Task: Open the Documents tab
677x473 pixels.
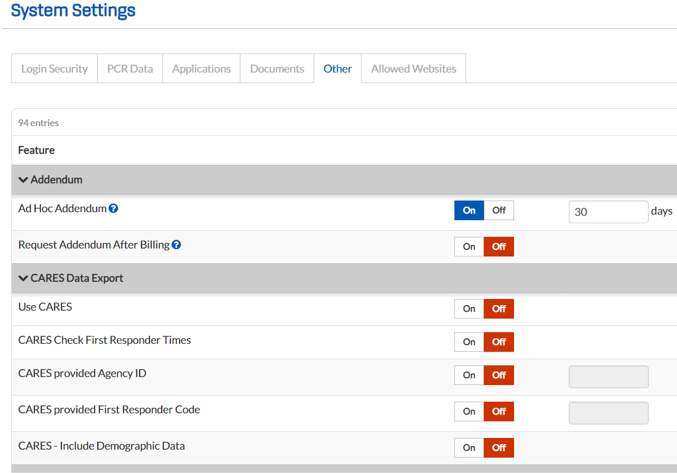Action: click(277, 68)
